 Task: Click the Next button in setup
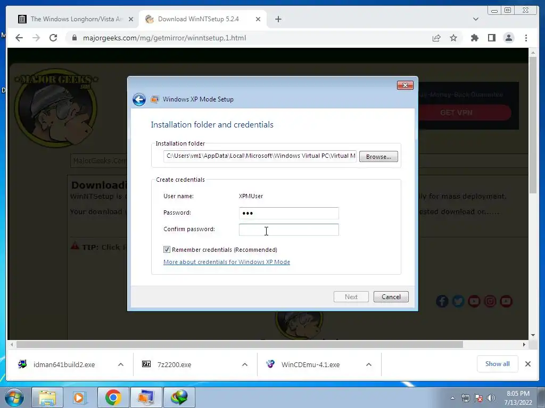[351, 296]
